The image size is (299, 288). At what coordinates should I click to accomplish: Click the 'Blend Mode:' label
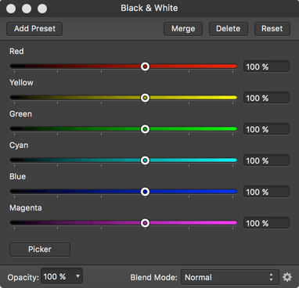tap(153, 277)
